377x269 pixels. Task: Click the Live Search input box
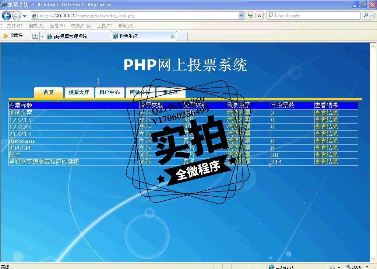click(x=314, y=15)
